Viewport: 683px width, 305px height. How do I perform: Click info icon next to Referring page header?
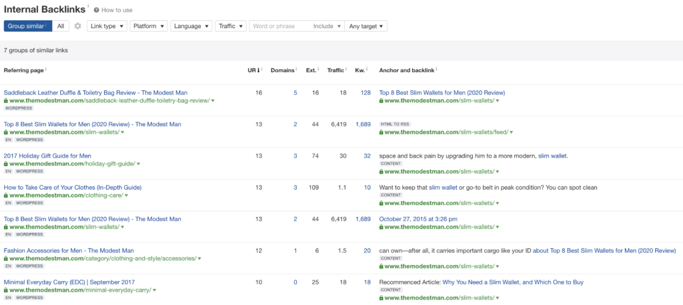tap(46, 69)
